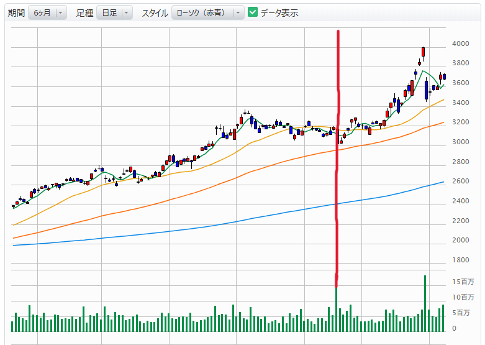Screen dimensions: 485x345
Task: Click the 2000 price axis label
Action: click(x=461, y=241)
